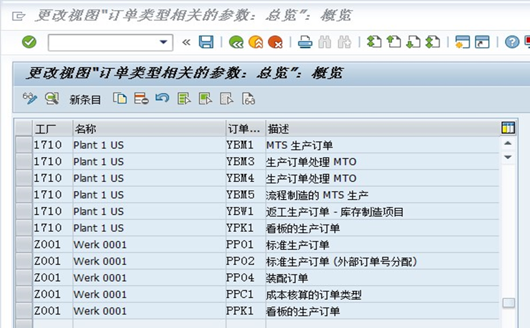Viewport: 530px width, 328px height.
Task: Click the Select All icon
Action: pos(184,99)
